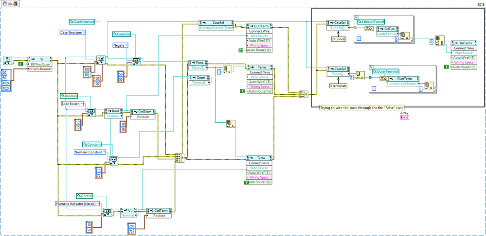Toggle Boolean constant on upper Term Auto Route
This screenshot has width=486, height=236.
[242, 91]
